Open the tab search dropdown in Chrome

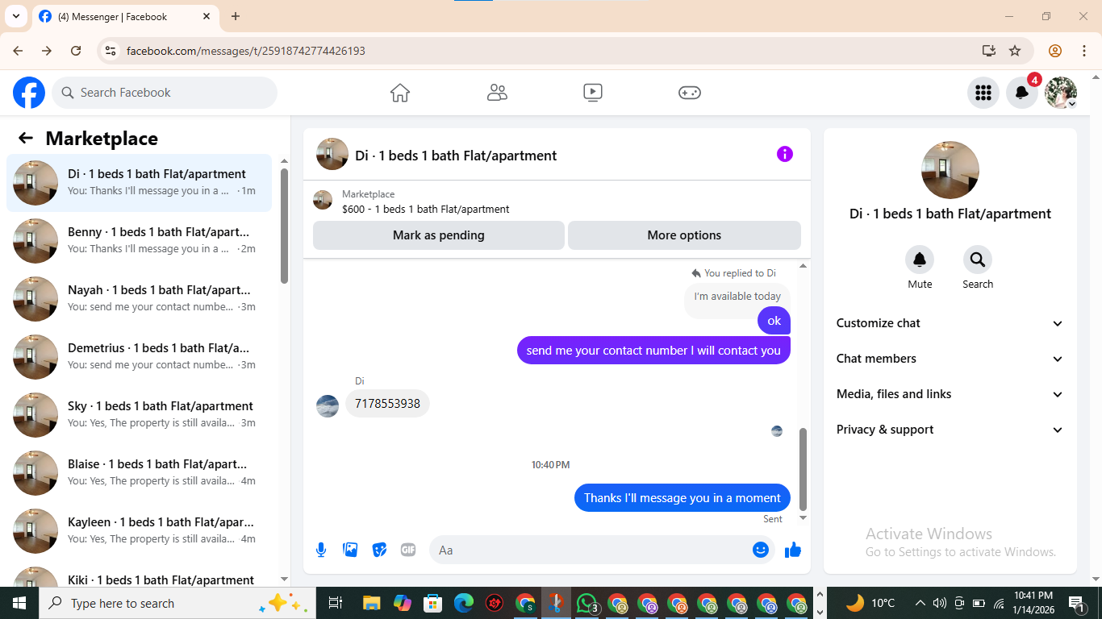(15, 16)
